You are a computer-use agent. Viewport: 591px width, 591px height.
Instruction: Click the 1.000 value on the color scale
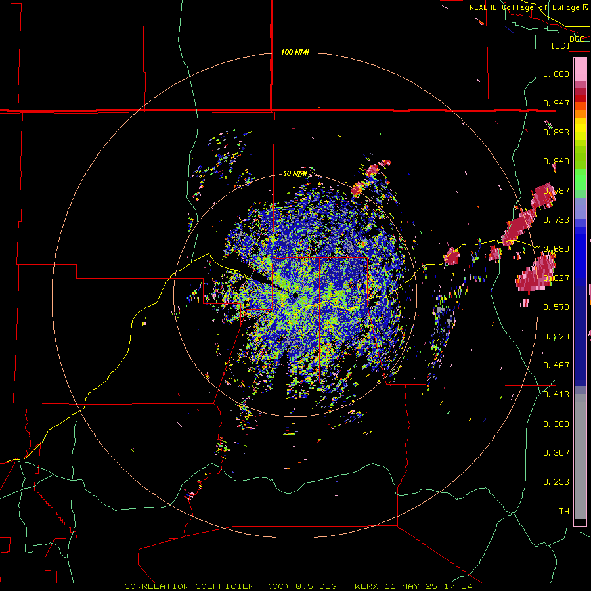[x=556, y=74]
